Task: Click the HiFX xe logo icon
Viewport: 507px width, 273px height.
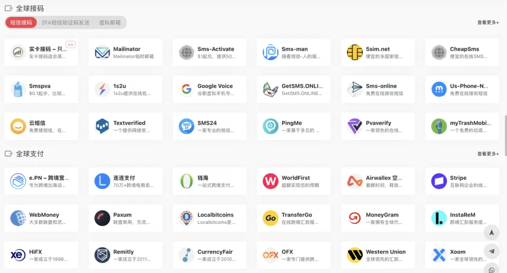Action: 18,255
